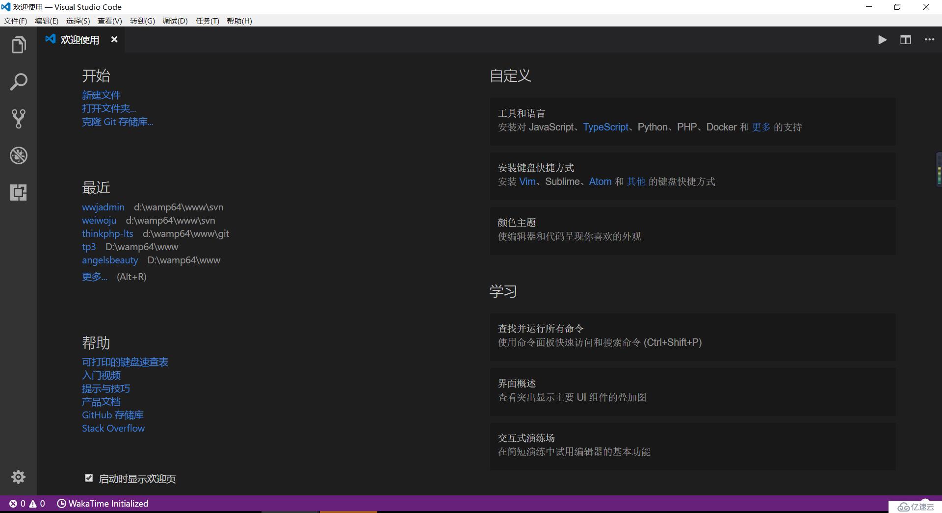The height and width of the screenshot is (513, 942).
Task: Open Source Control view in activity bar
Action: click(18, 119)
